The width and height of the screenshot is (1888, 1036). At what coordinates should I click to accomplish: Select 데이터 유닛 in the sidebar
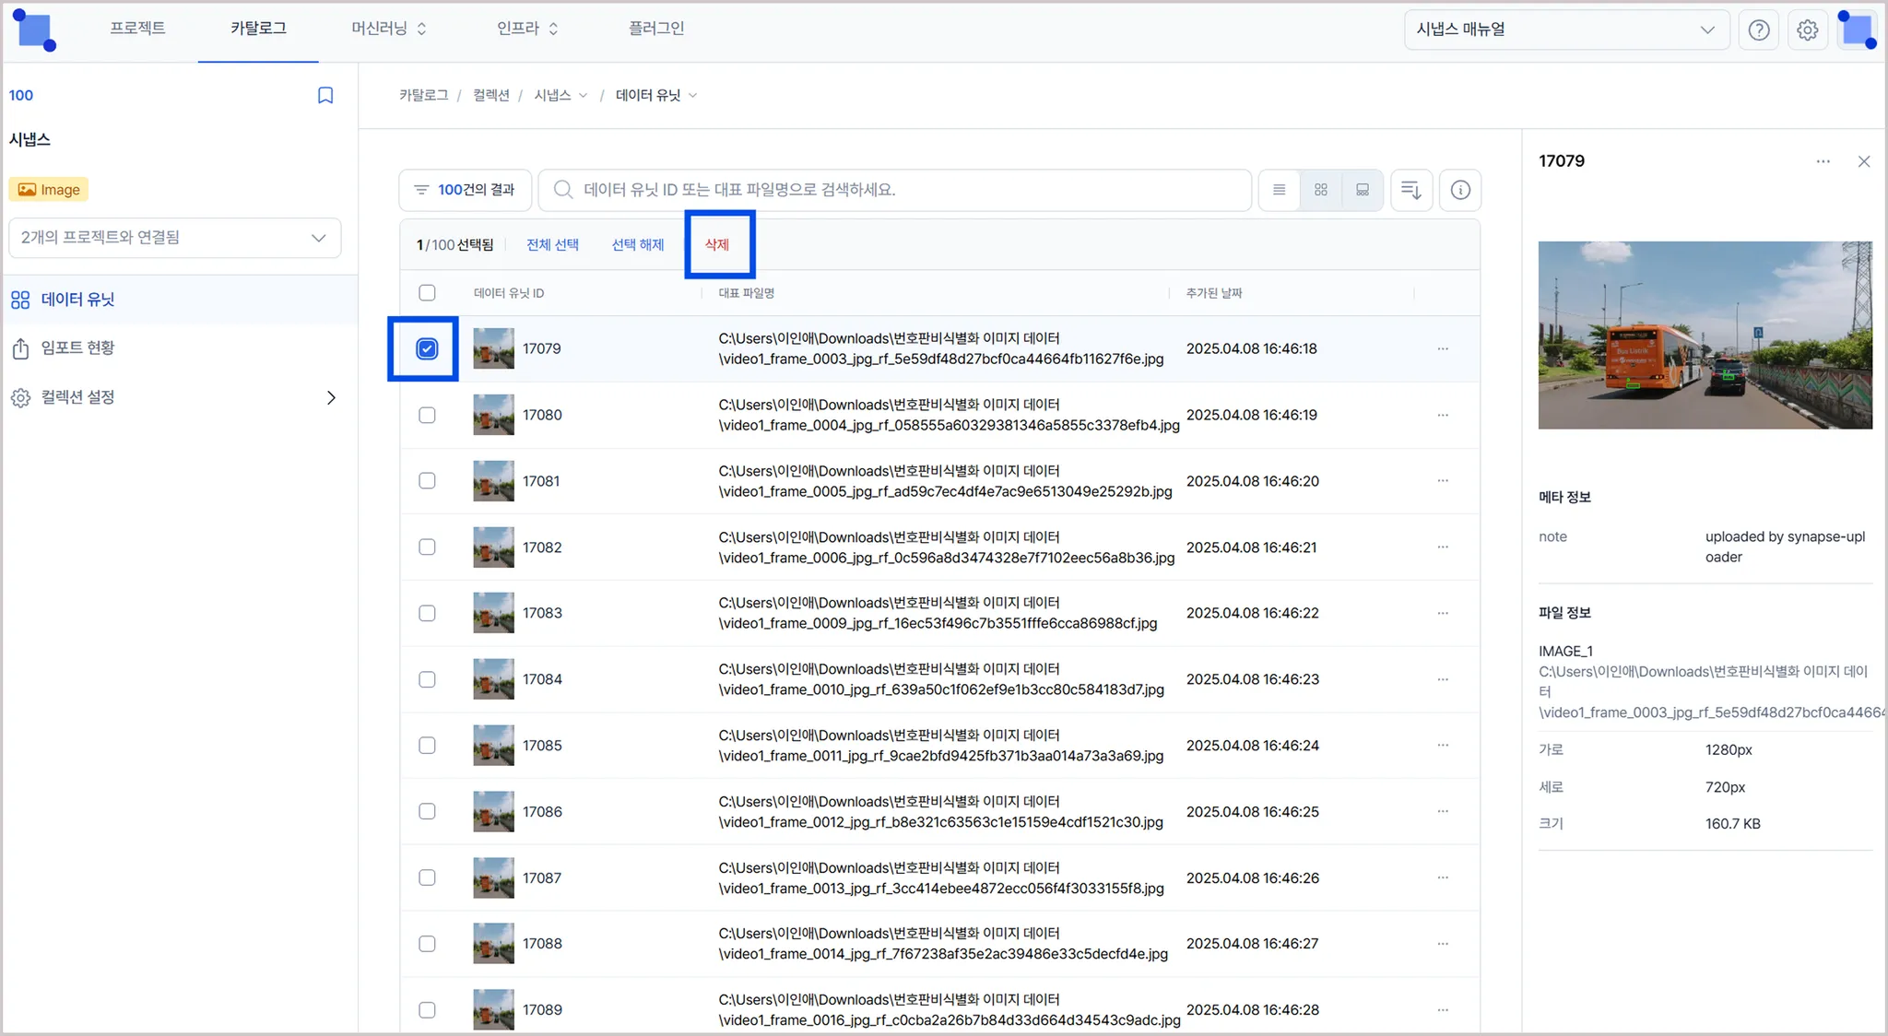(180, 300)
